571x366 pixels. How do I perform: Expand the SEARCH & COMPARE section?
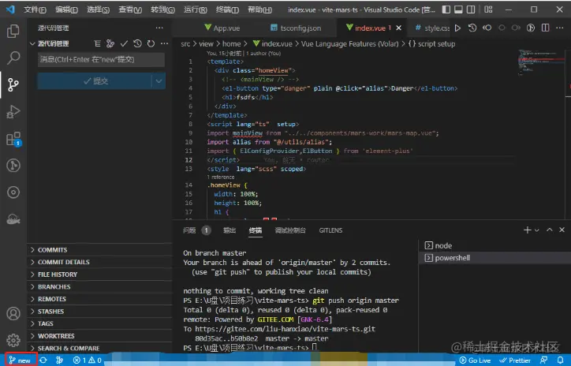99,348
